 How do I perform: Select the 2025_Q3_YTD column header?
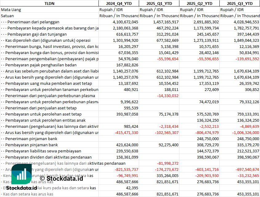tap(240, 3)
